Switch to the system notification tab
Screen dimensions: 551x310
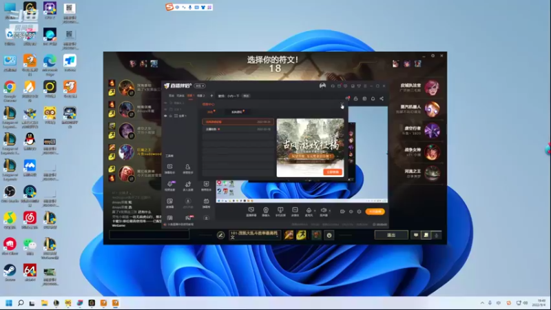236,112
